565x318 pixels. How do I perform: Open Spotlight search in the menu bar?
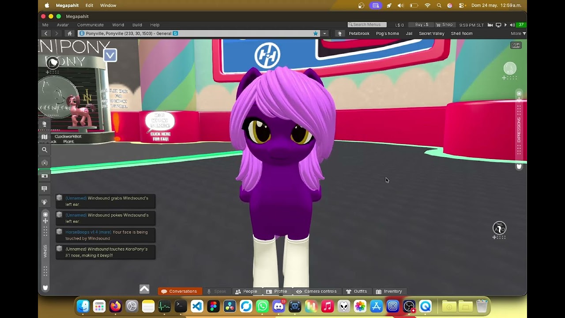click(439, 5)
